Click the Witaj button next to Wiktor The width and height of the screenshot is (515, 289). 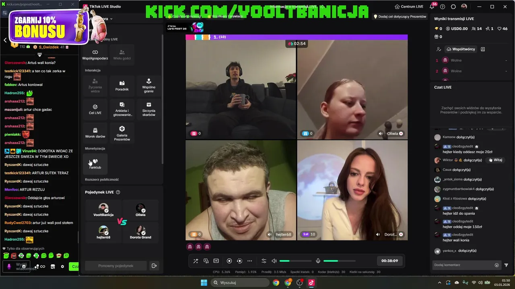(495, 160)
